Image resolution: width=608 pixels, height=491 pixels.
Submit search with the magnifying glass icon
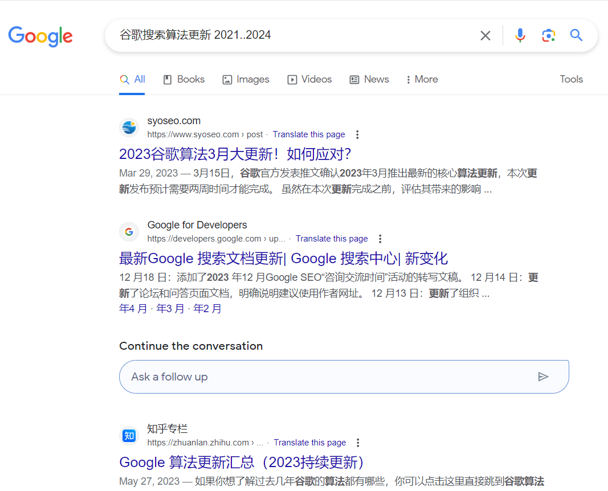coord(576,35)
